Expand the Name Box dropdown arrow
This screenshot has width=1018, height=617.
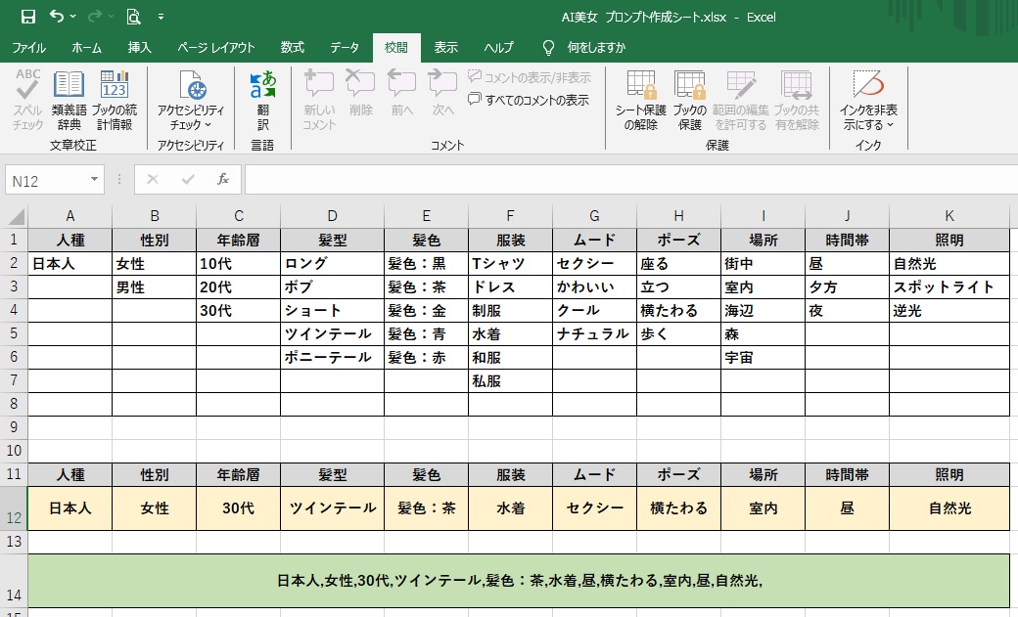tap(94, 180)
